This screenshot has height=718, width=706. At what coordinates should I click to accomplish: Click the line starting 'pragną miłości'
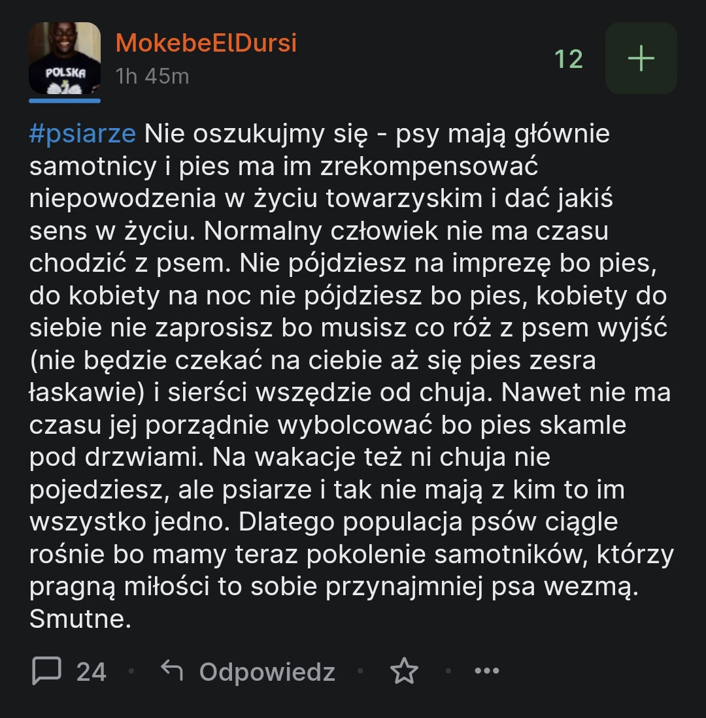(x=333, y=587)
